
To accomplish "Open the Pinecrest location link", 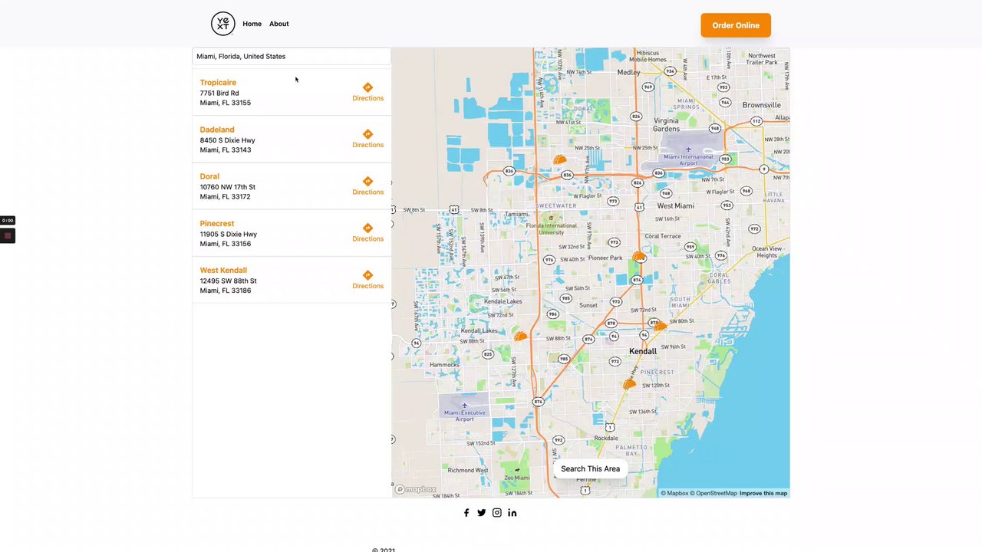I will (x=217, y=224).
